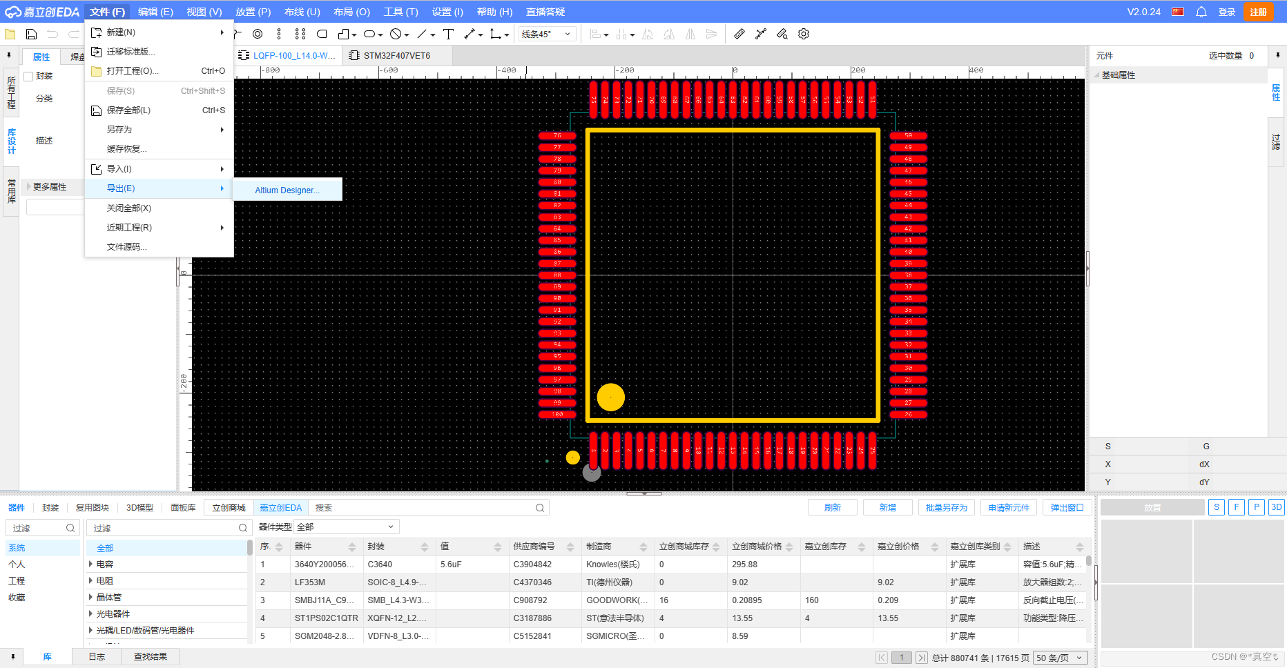Click the 刷新 refresh button
The width and height of the screenshot is (1287, 668).
[833, 507]
